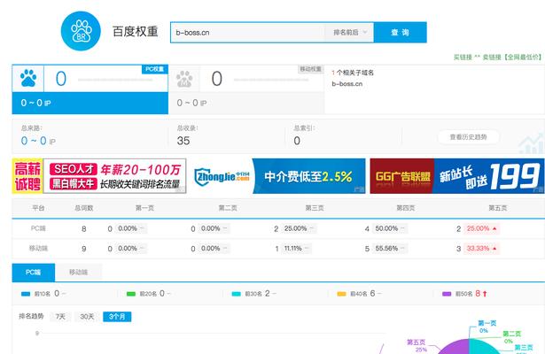Toggle the green 前20名 legend swatch

coord(131,294)
